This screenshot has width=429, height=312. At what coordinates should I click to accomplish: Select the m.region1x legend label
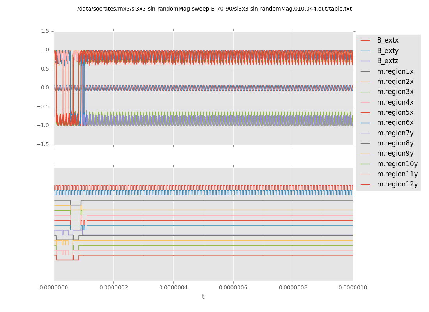tap(395, 71)
